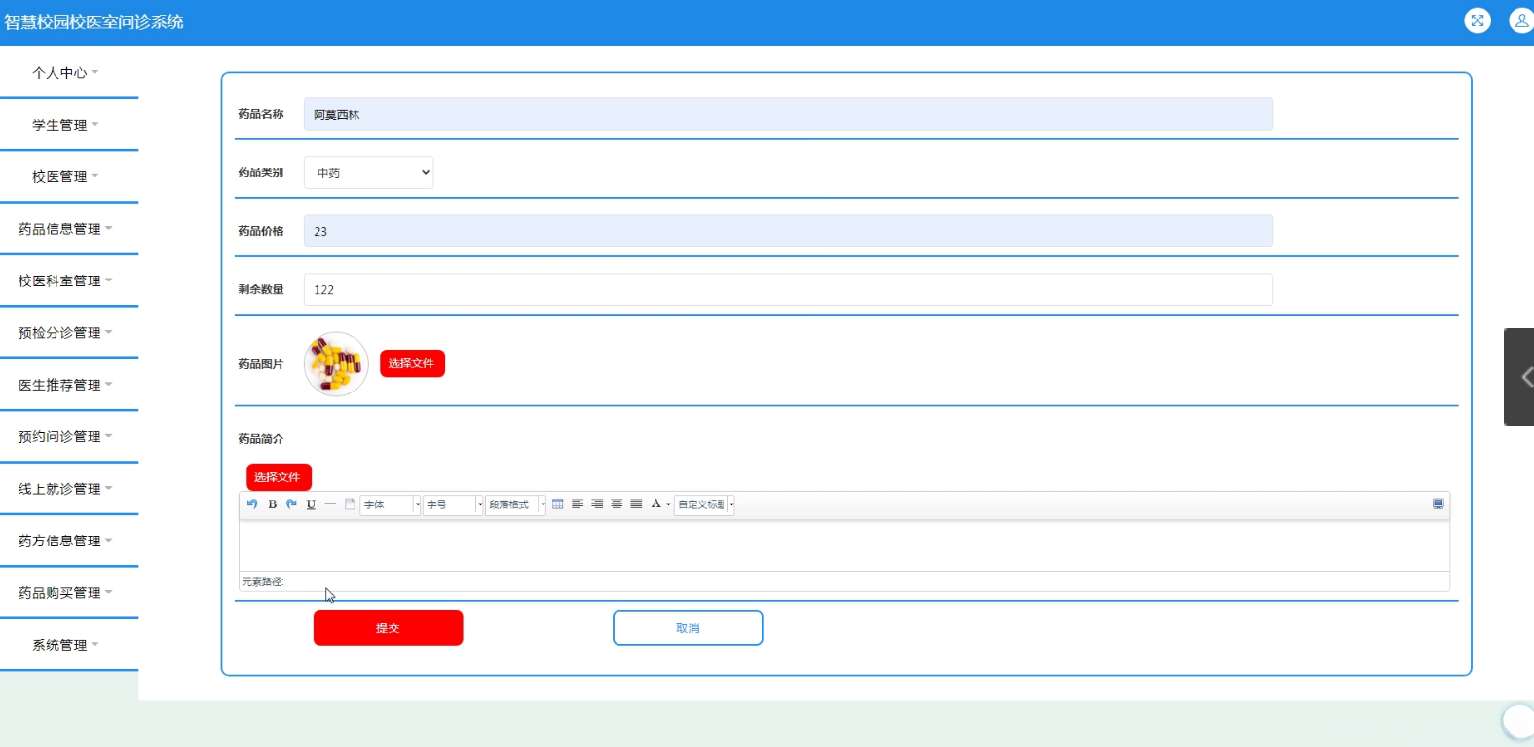This screenshot has height=747, width=1534.
Task: Click 选择文件 next to the drug image
Action: (x=412, y=363)
